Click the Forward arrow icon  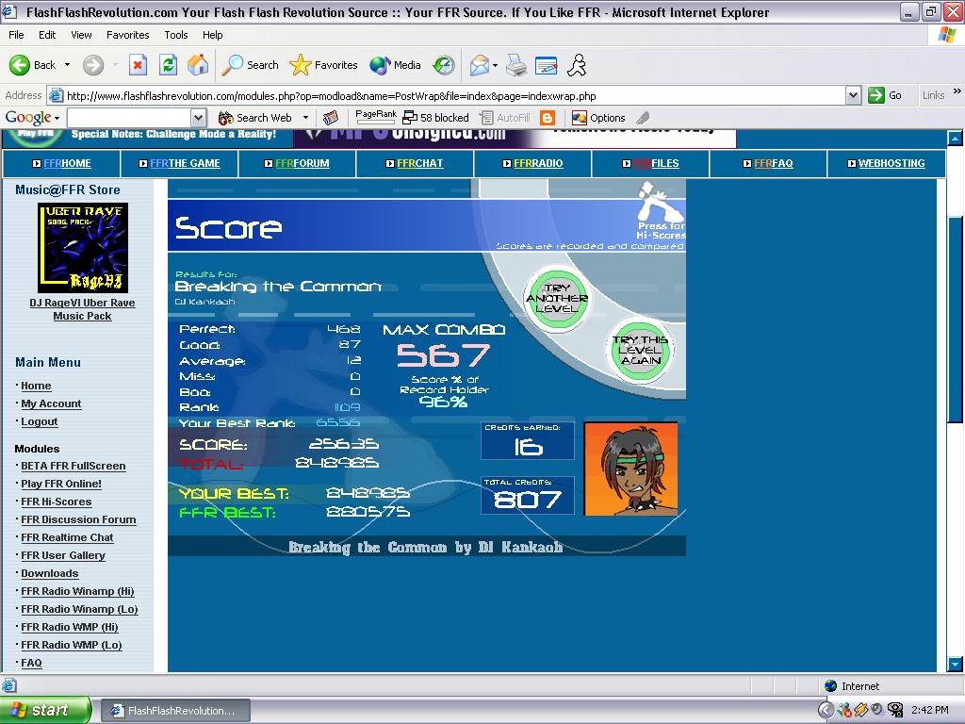click(93, 65)
